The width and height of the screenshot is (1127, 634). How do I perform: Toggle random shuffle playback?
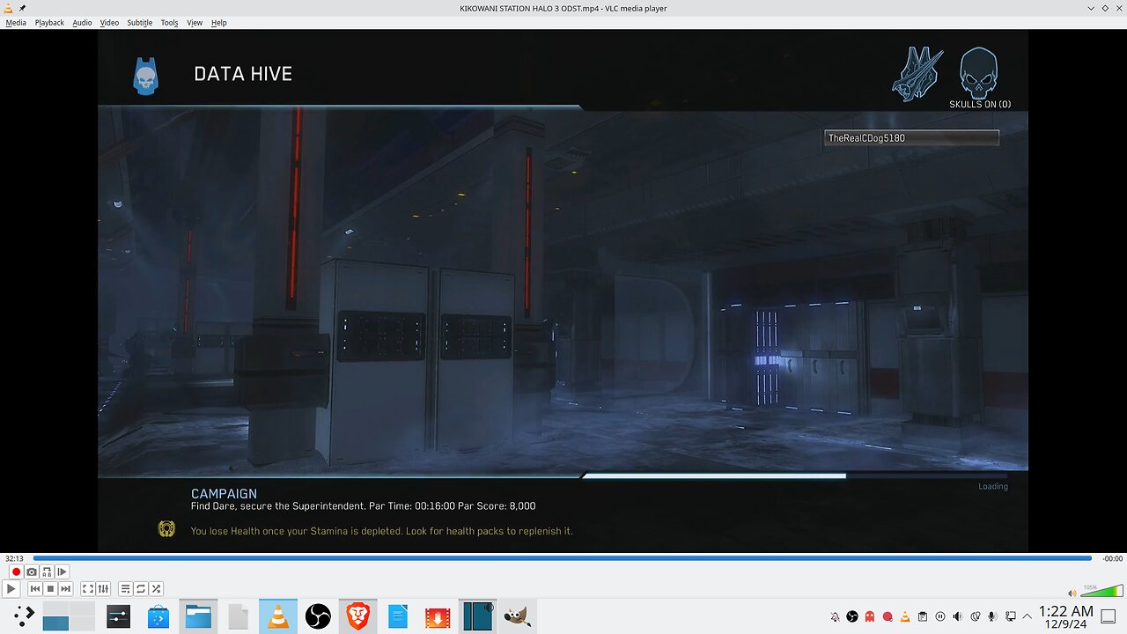[156, 588]
